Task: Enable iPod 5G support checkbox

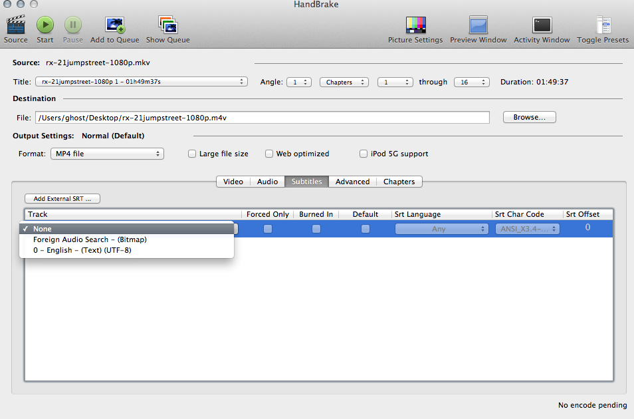Action: pyautogui.click(x=364, y=154)
